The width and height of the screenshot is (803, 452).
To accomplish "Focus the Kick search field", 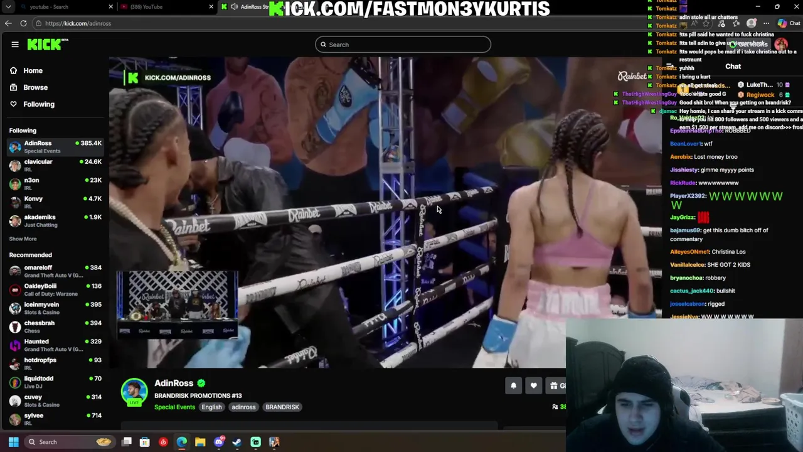I will point(403,45).
